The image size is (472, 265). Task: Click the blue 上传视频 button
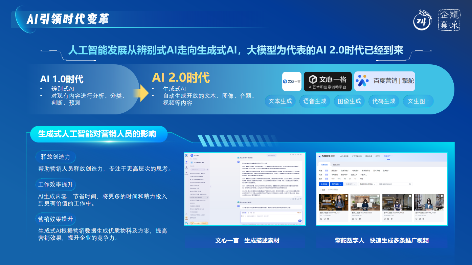[324, 184]
